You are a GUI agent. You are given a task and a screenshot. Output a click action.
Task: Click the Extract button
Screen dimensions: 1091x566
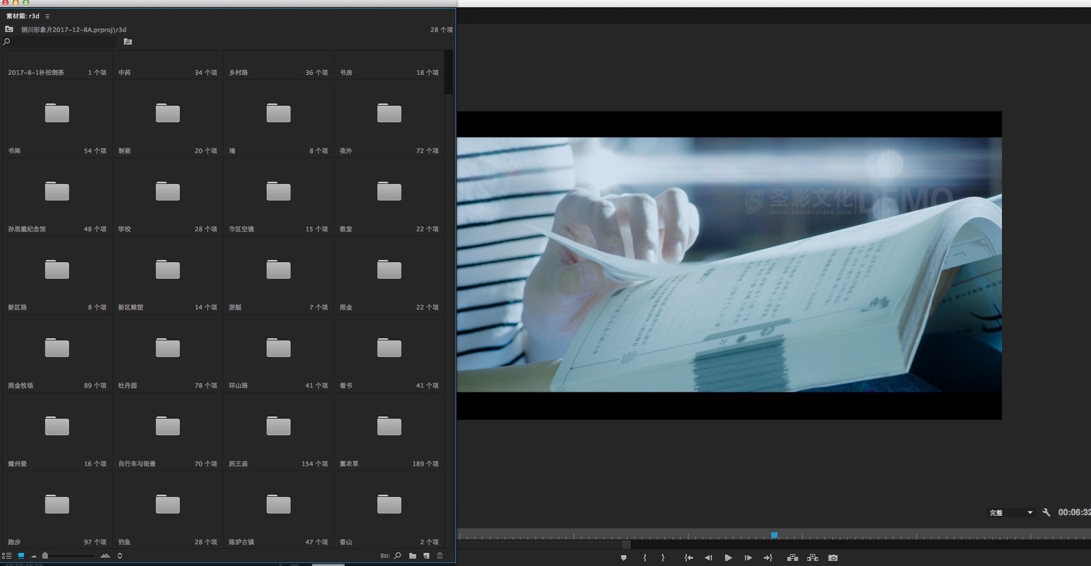(812, 558)
